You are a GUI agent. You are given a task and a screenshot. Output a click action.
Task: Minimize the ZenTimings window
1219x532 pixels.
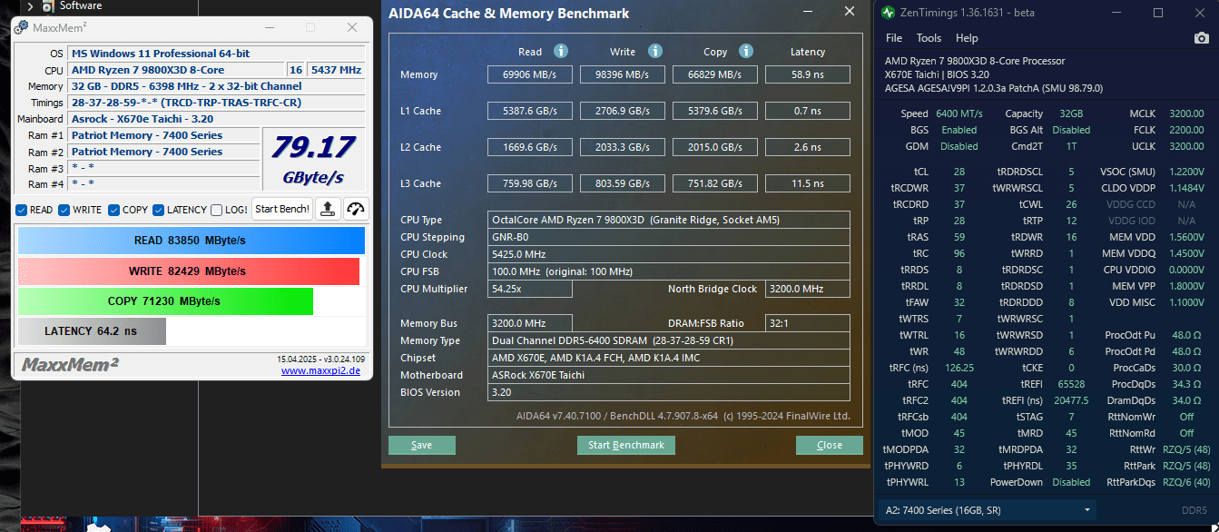1117,13
